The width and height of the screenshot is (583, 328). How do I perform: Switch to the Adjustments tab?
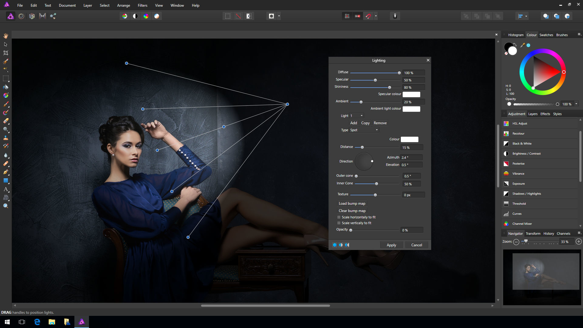(x=517, y=114)
